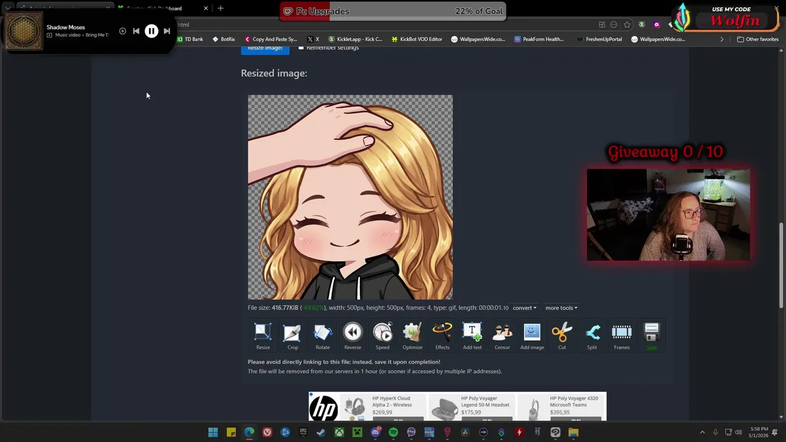Image resolution: width=786 pixels, height=442 pixels.
Task: Pause the Shadow Moses track
Action: tap(151, 31)
